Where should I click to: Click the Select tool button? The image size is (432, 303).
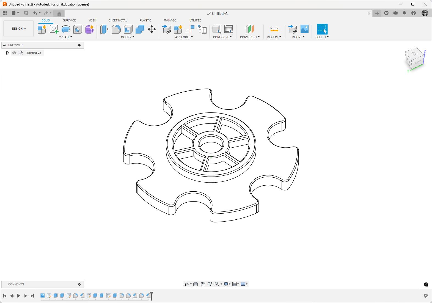[x=322, y=29]
